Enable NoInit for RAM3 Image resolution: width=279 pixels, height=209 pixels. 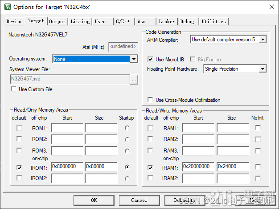[x=258, y=151]
